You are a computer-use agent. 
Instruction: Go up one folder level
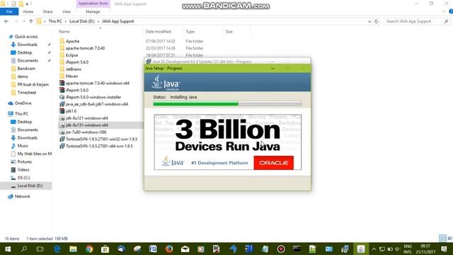31,21
